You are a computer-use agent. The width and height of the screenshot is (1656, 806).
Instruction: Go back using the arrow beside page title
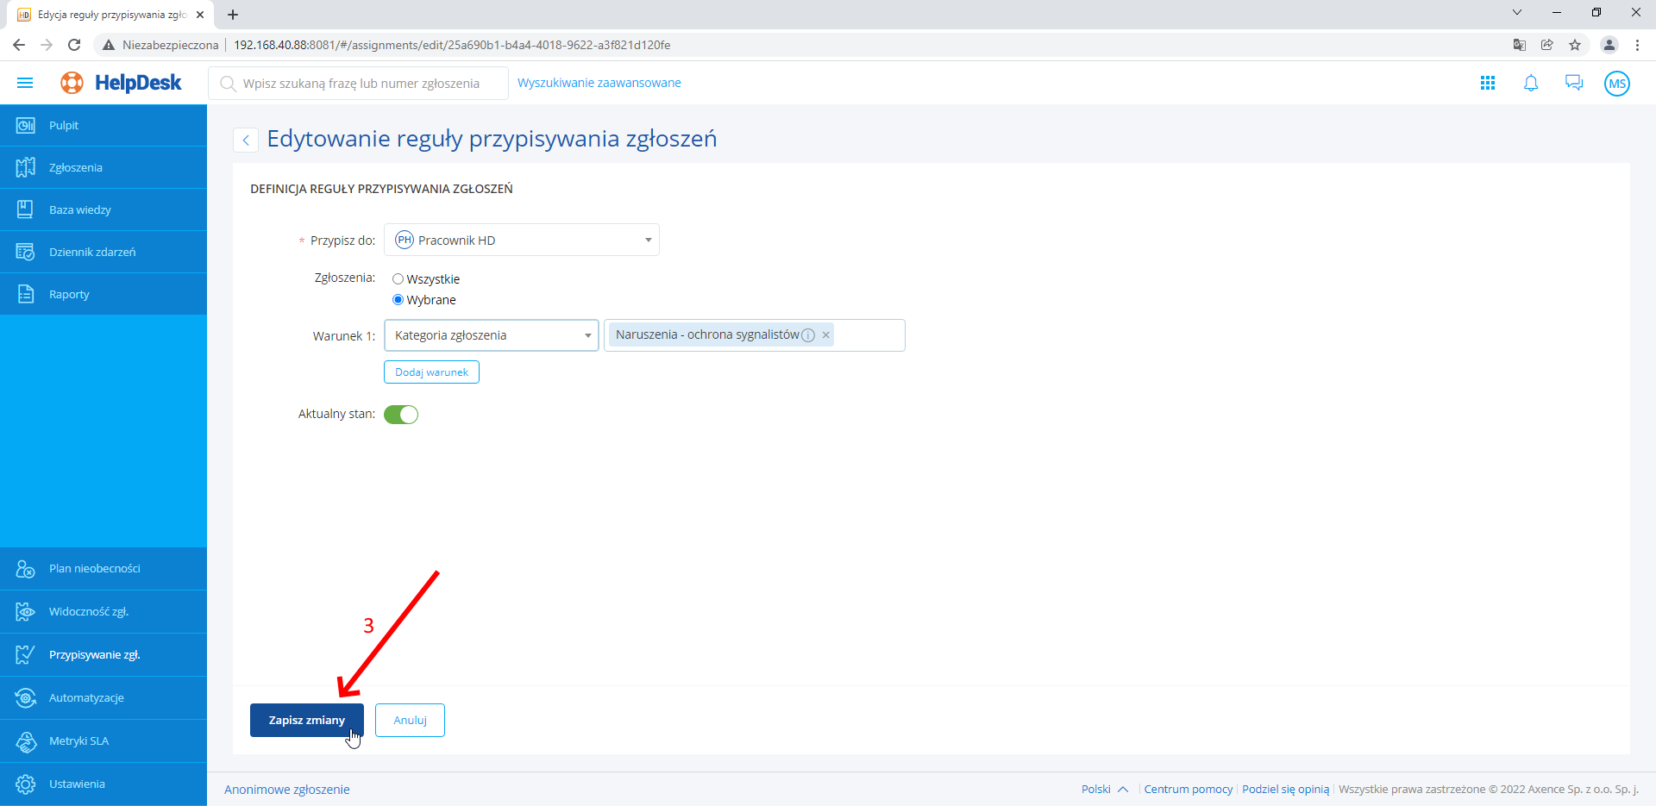tap(246, 140)
